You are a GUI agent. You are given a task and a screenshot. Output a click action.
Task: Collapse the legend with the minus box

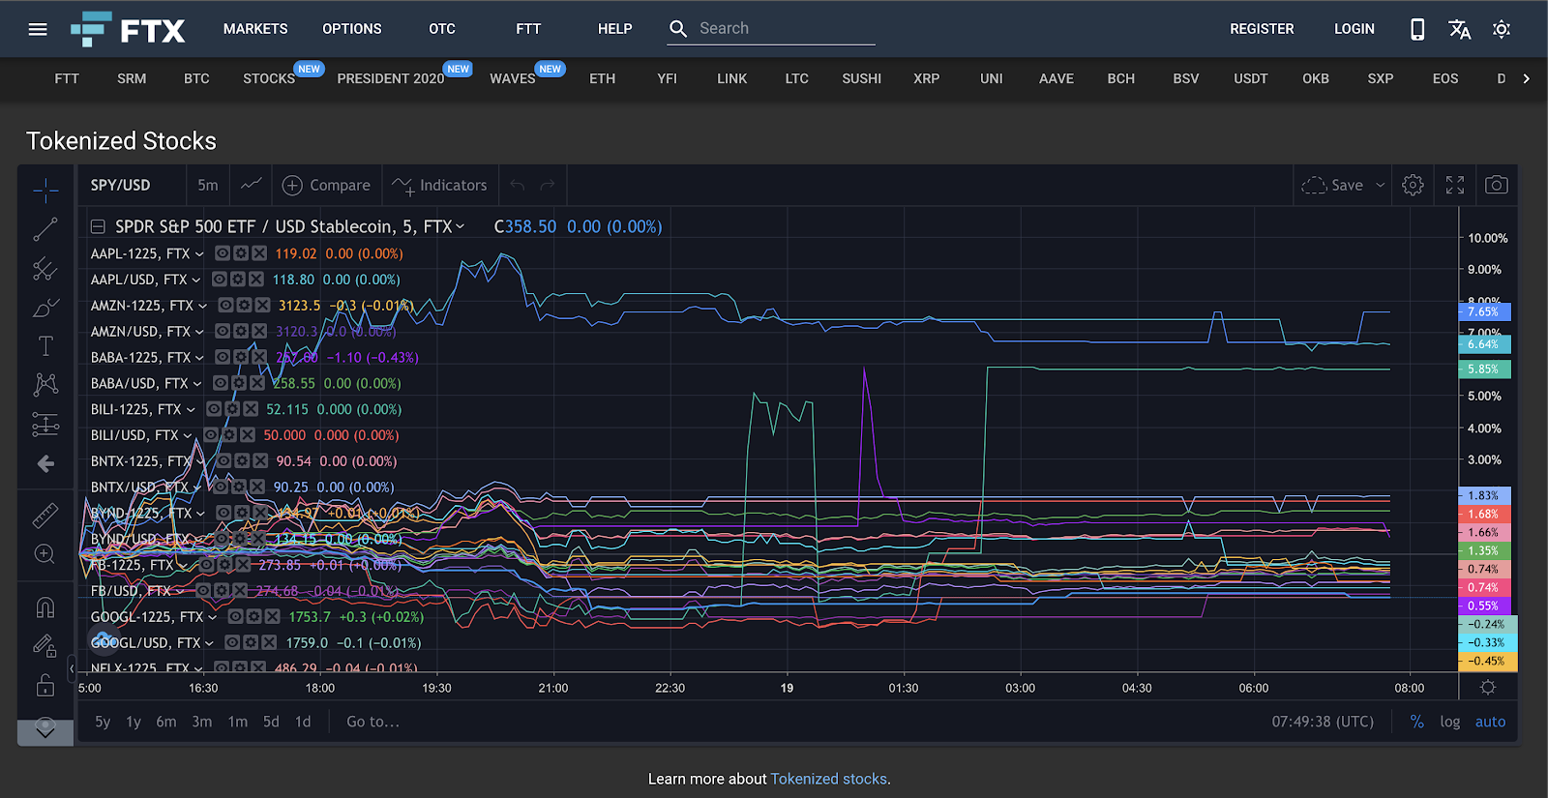click(98, 226)
